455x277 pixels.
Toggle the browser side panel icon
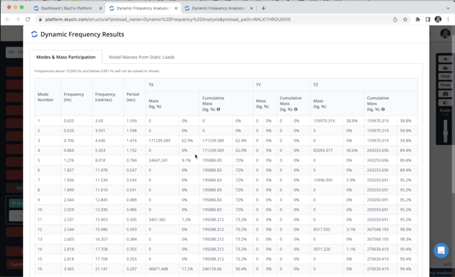tap(428, 19)
